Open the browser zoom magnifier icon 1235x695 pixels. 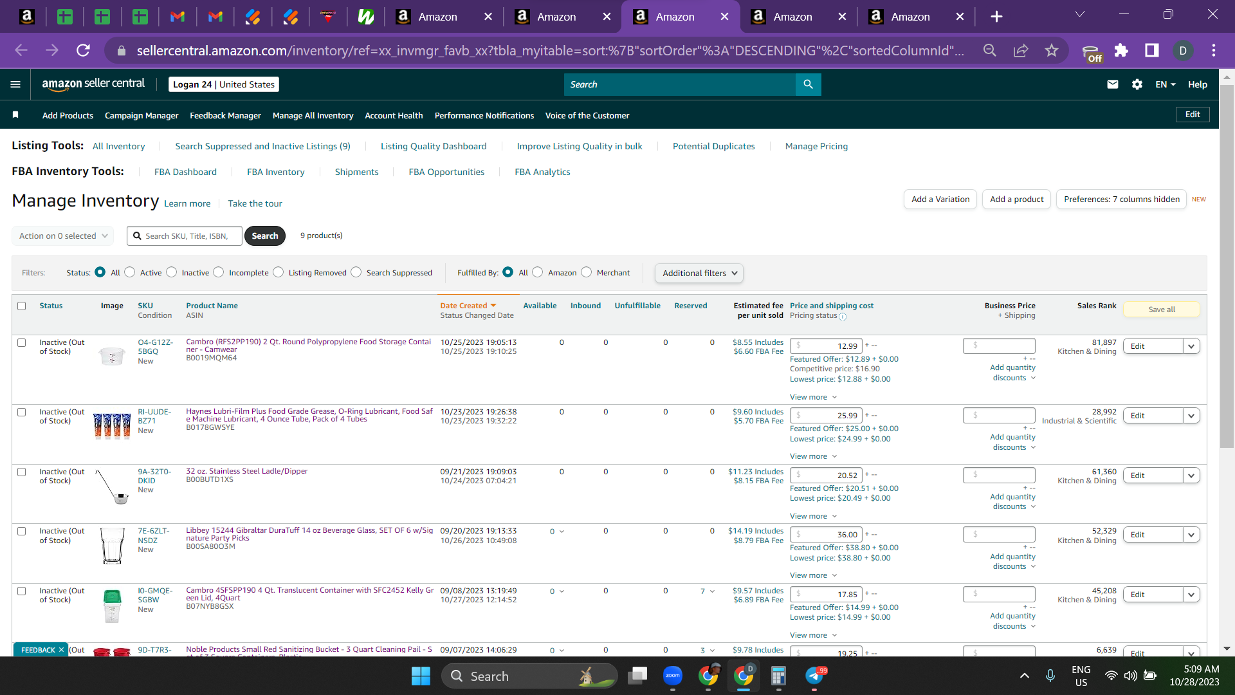click(x=990, y=50)
